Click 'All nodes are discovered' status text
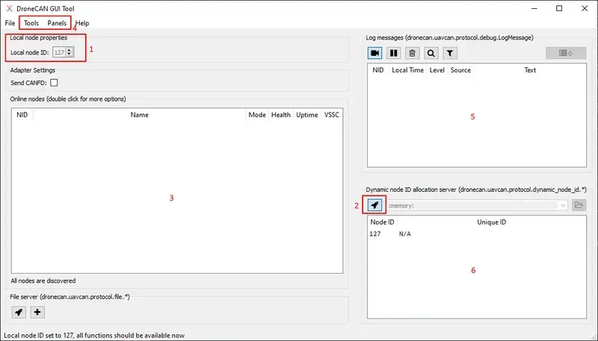 [x=43, y=281]
